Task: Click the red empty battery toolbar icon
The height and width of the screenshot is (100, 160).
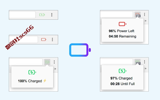Action: (x=44, y=39)
